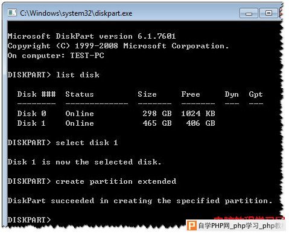Click the '1024 KB' free value
The width and height of the screenshot is (289, 234).
[x=198, y=114]
